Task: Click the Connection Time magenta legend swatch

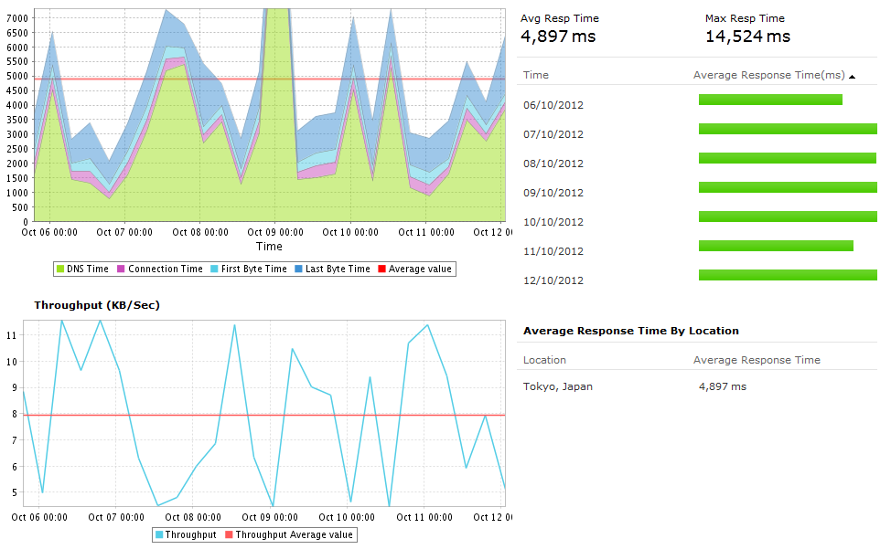Action: point(121,269)
